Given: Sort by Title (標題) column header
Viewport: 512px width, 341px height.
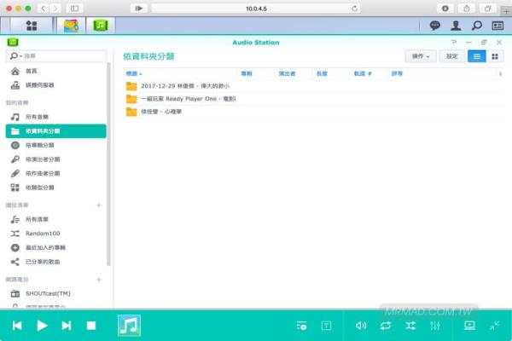Looking at the screenshot, I should coord(134,74).
